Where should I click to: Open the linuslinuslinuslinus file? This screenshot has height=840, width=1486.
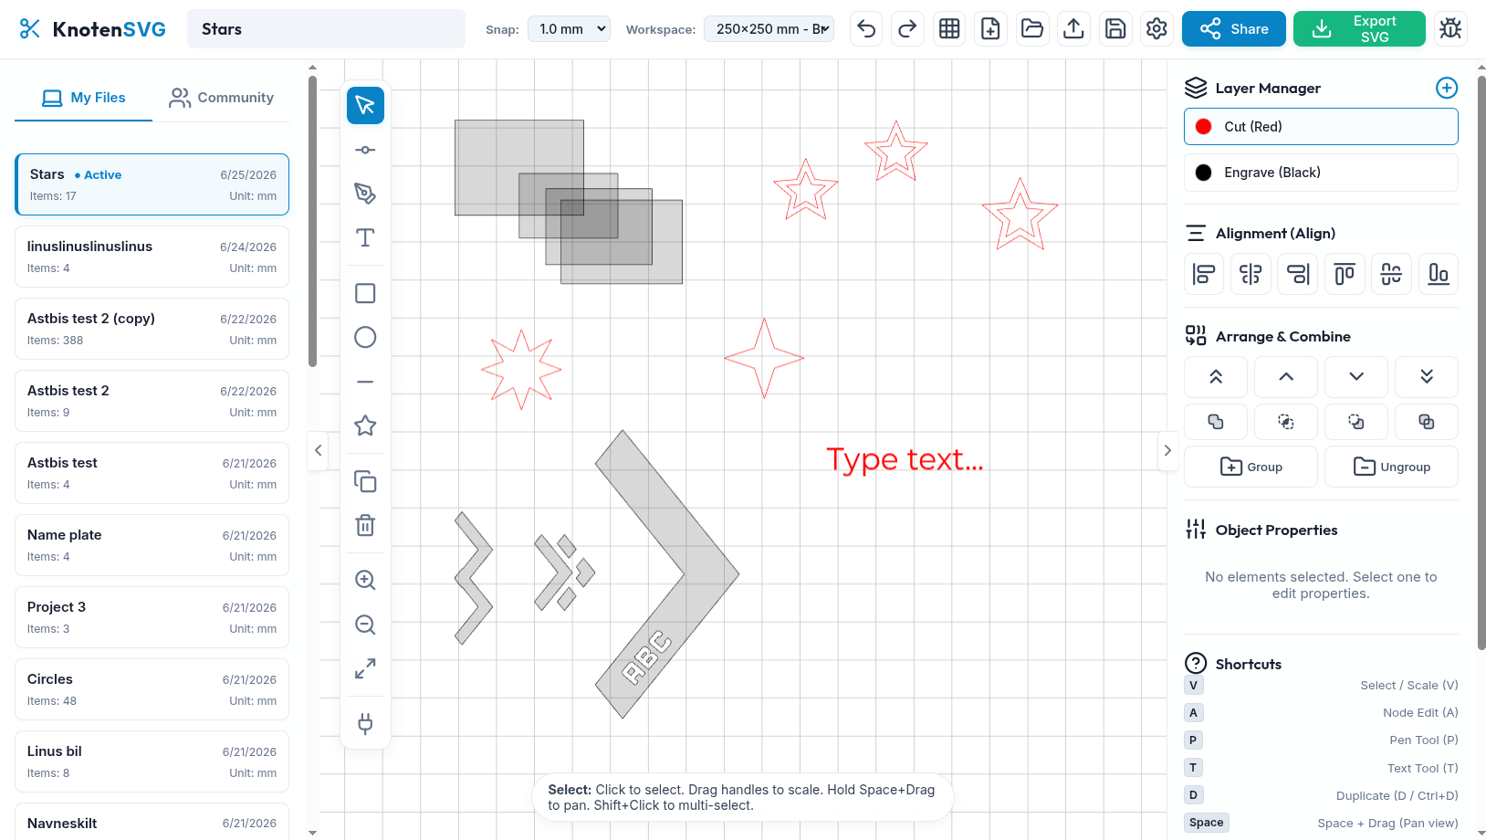point(152,257)
